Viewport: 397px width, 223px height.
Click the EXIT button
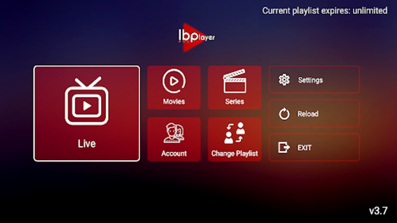[x=314, y=147]
